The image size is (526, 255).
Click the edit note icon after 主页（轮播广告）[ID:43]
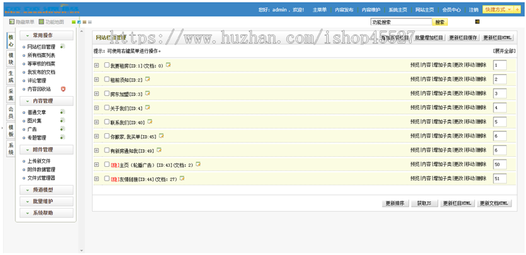click(x=198, y=164)
